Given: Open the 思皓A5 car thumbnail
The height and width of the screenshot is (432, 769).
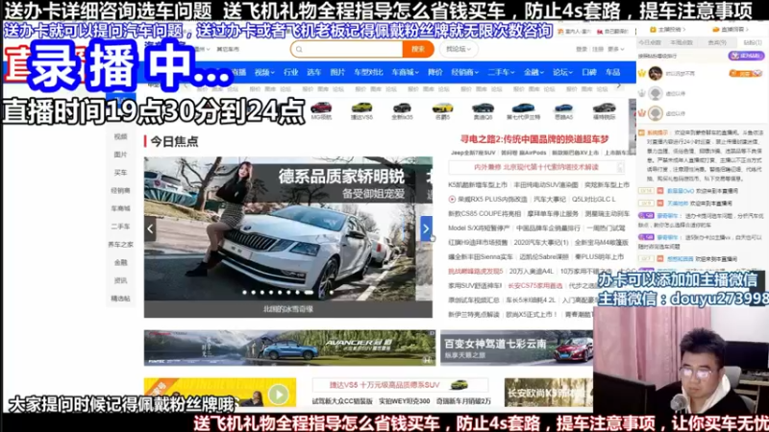Looking at the screenshot, I should [563, 110].
